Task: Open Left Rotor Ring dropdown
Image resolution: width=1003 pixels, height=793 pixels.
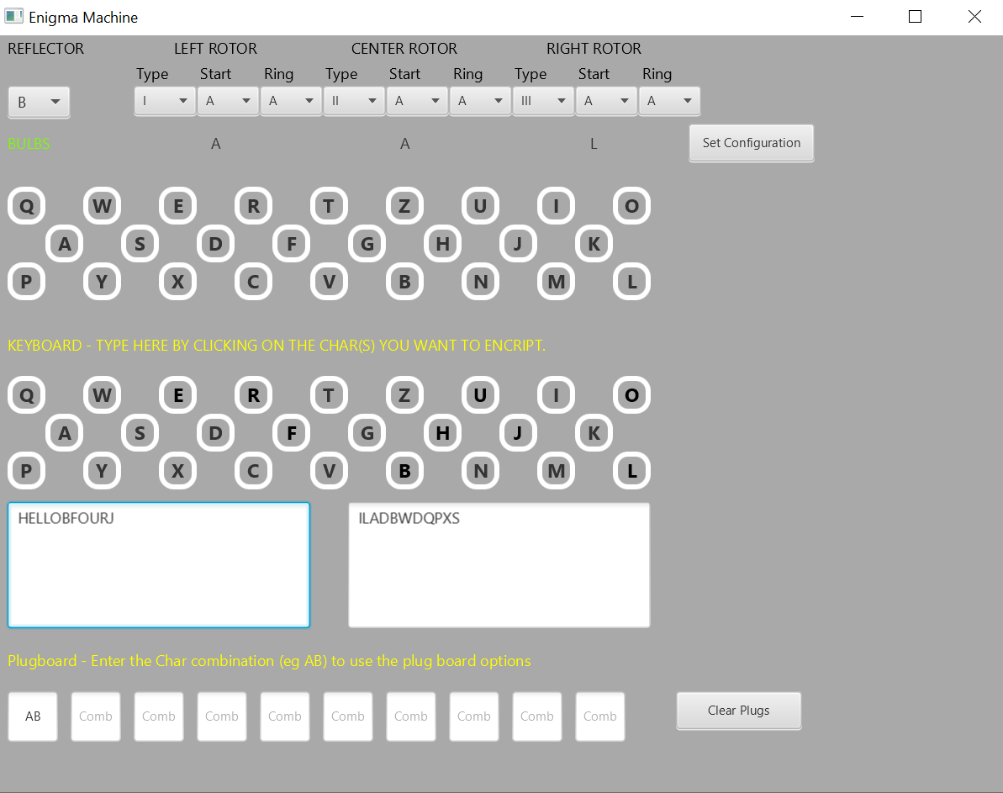Action: click(x=291, y=100)
